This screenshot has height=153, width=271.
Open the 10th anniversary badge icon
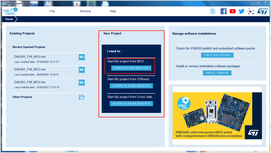(212, 11)
